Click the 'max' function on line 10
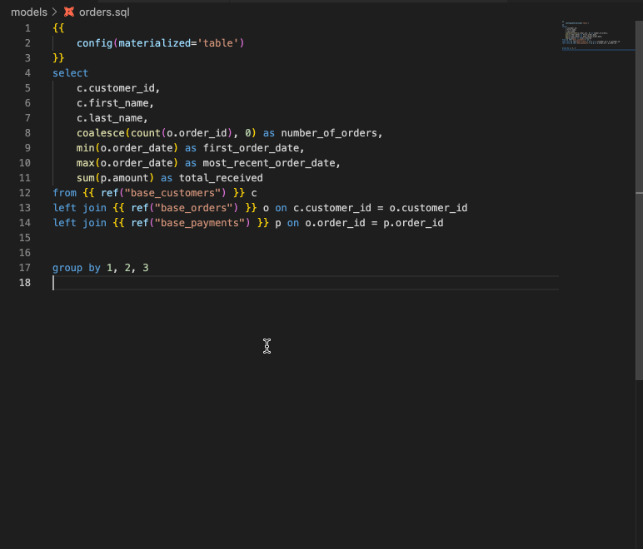 pyautogui.click(x=85, y=163)
